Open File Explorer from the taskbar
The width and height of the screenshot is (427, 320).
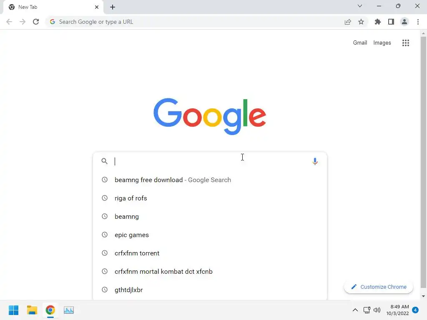(x=32, y=310)
